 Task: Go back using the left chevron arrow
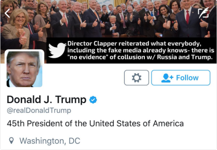(x=7, y=13)
